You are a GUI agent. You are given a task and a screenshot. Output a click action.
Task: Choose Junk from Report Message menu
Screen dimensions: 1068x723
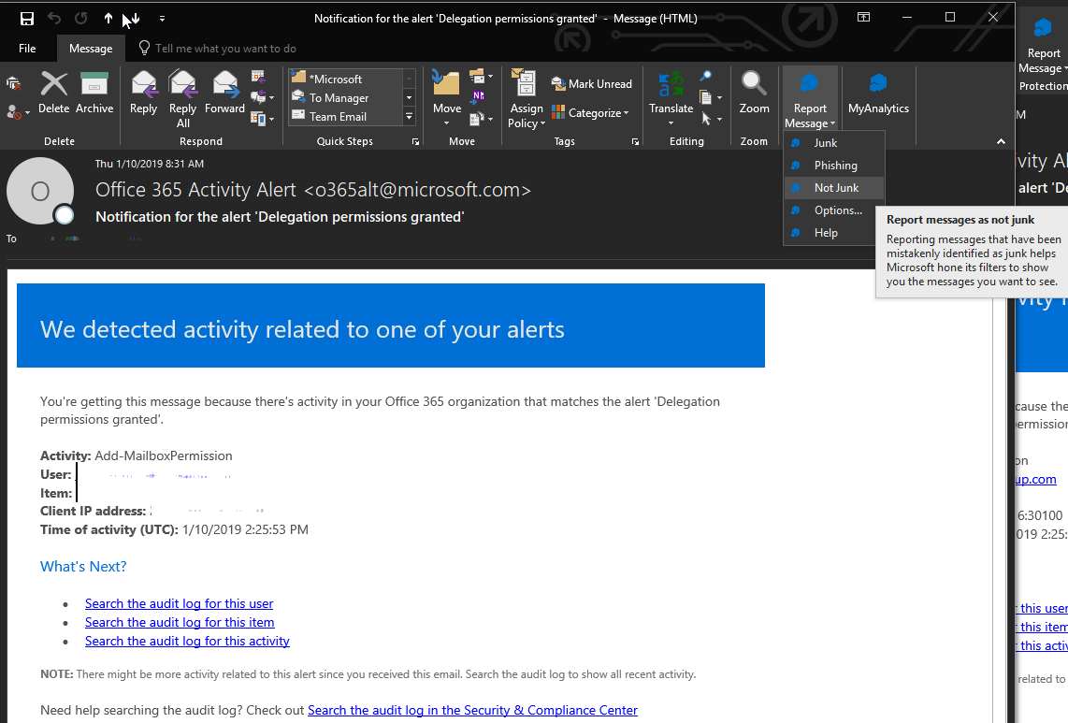coord(834,143)
